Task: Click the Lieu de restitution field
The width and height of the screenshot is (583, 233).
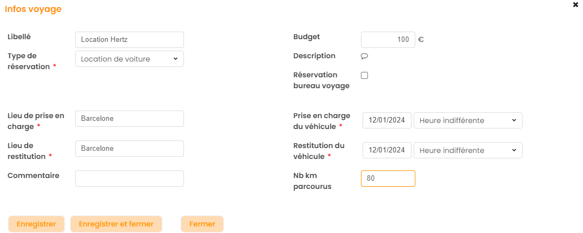Action: click(x=130, y=149)
